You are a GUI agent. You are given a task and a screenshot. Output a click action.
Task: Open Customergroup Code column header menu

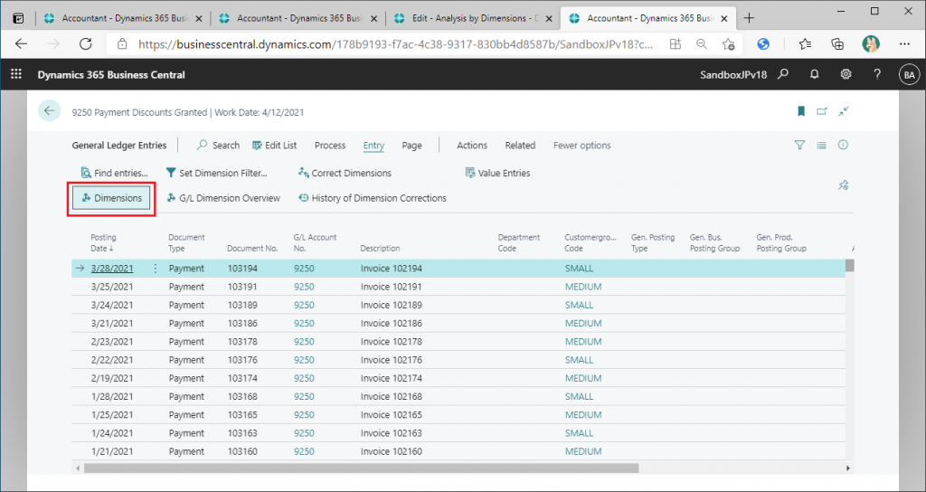coord(590,242)
